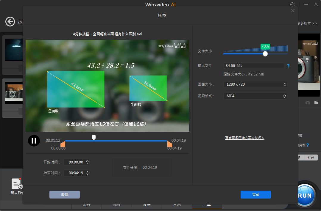Click the help icon beside output file size
Viewport: 321px width, 211px height.
(288, 66)
